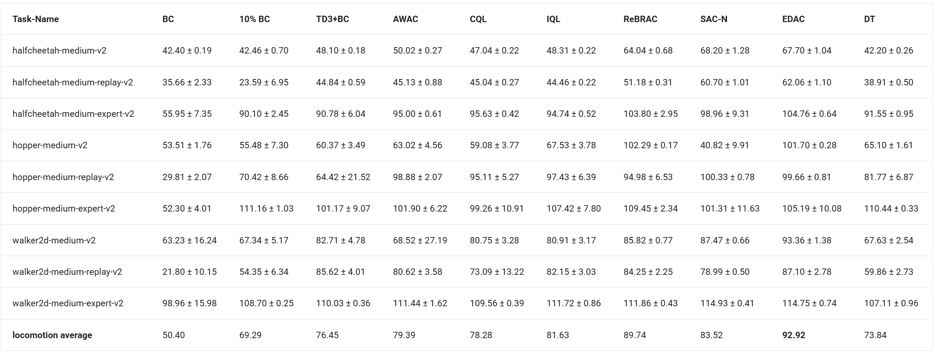Select the DT column header
935x353 pixels.
coord(869,19)
